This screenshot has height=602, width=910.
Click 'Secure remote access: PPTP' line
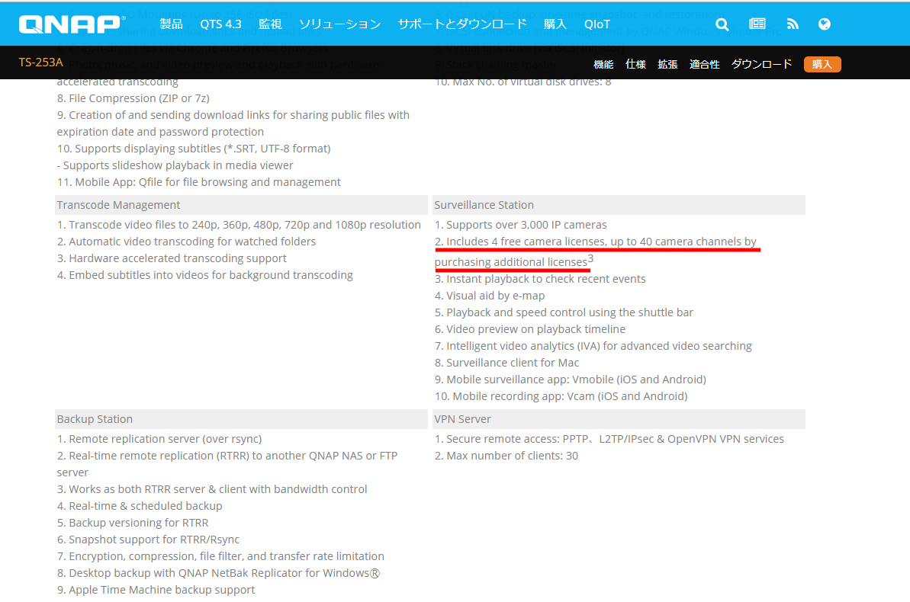(x=609, y=439)
